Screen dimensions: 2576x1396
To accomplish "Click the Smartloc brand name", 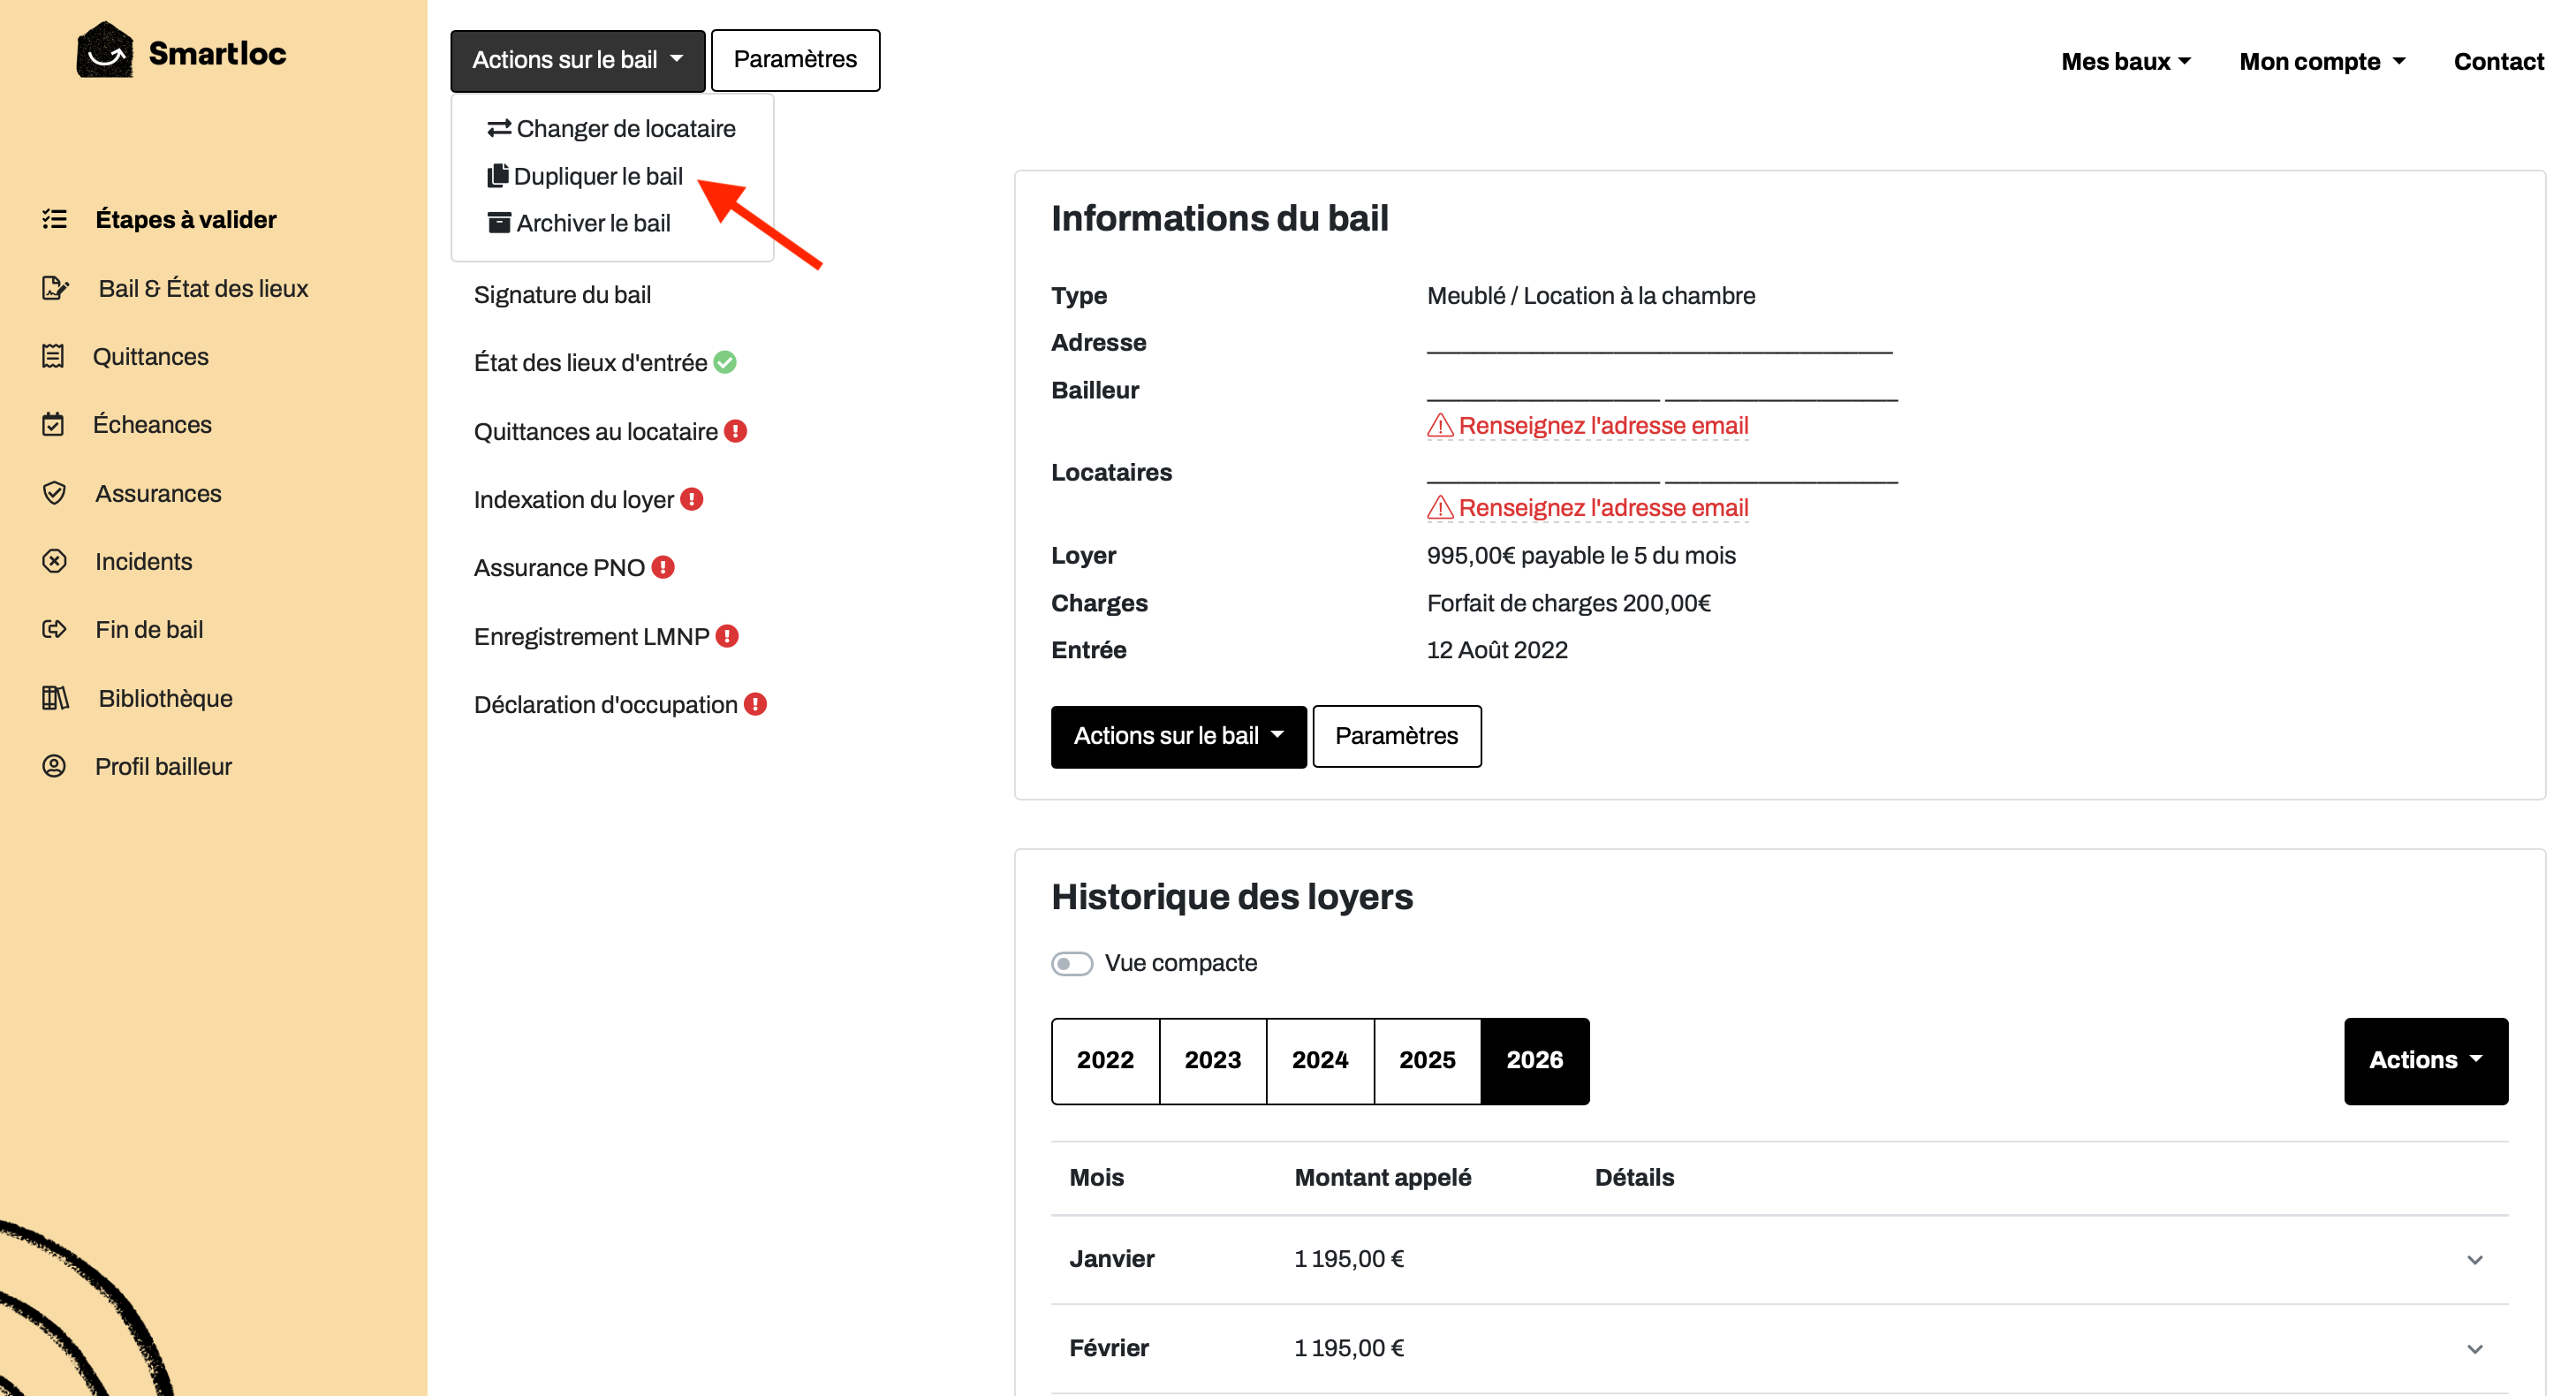I will 217,53.
